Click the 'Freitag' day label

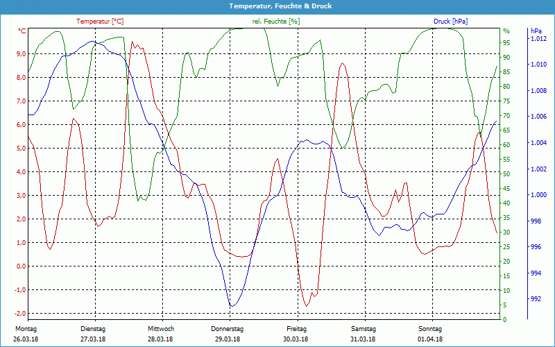297,329
